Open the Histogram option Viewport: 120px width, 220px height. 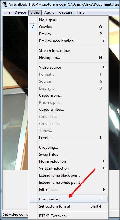tap(68, 58)
